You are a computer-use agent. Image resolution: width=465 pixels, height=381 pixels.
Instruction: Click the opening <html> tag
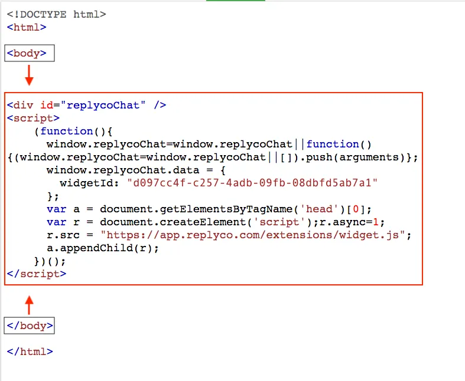(x=27, y=27)
